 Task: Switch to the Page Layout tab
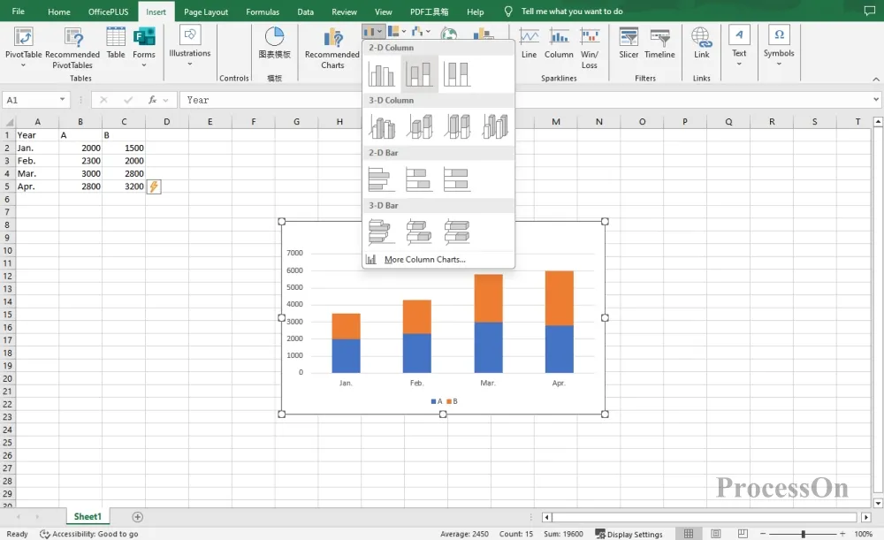tap(206, 11)
